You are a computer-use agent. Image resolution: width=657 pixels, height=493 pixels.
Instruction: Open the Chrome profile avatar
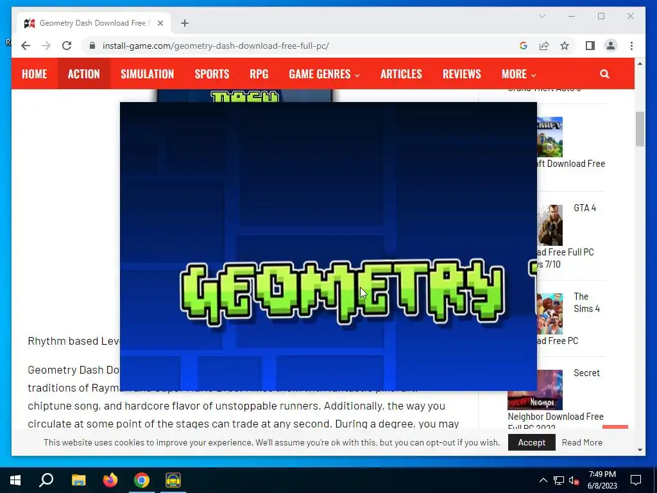[611, 46]
